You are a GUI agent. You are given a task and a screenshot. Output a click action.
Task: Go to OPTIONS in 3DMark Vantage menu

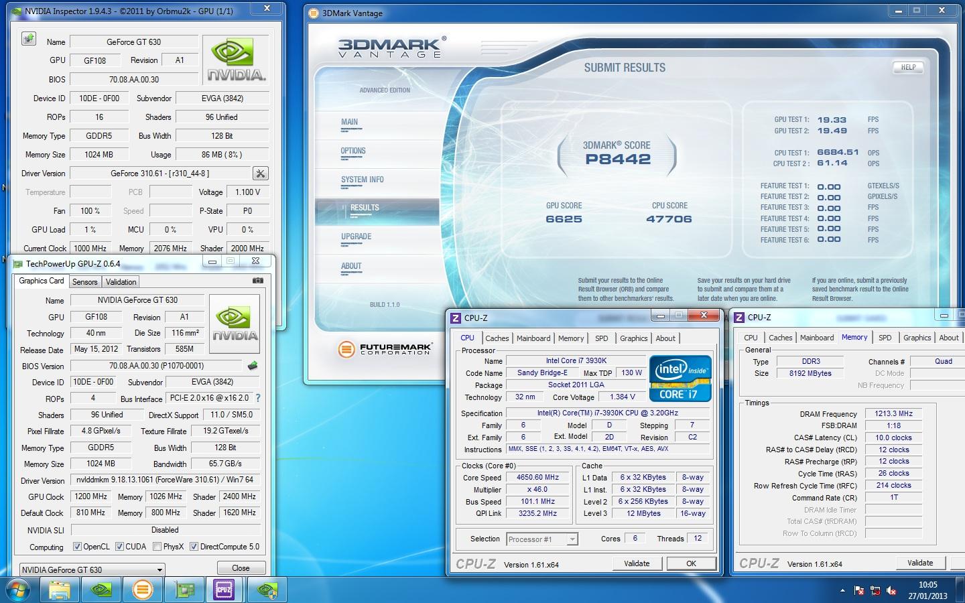(x=353, y=151)
